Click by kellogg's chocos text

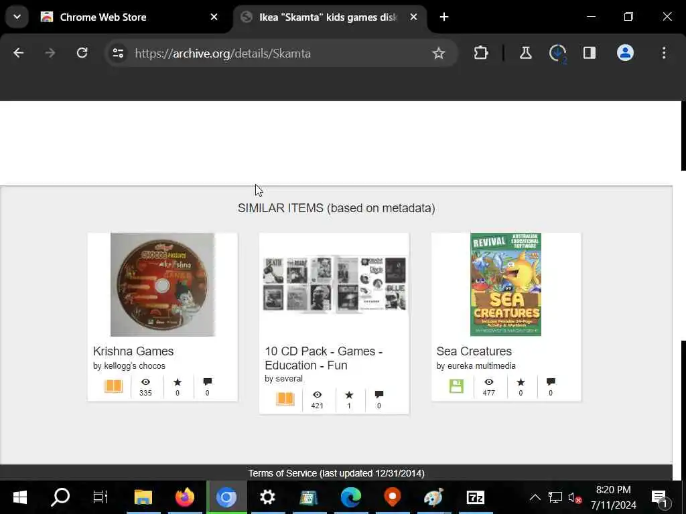coord(129,366)
